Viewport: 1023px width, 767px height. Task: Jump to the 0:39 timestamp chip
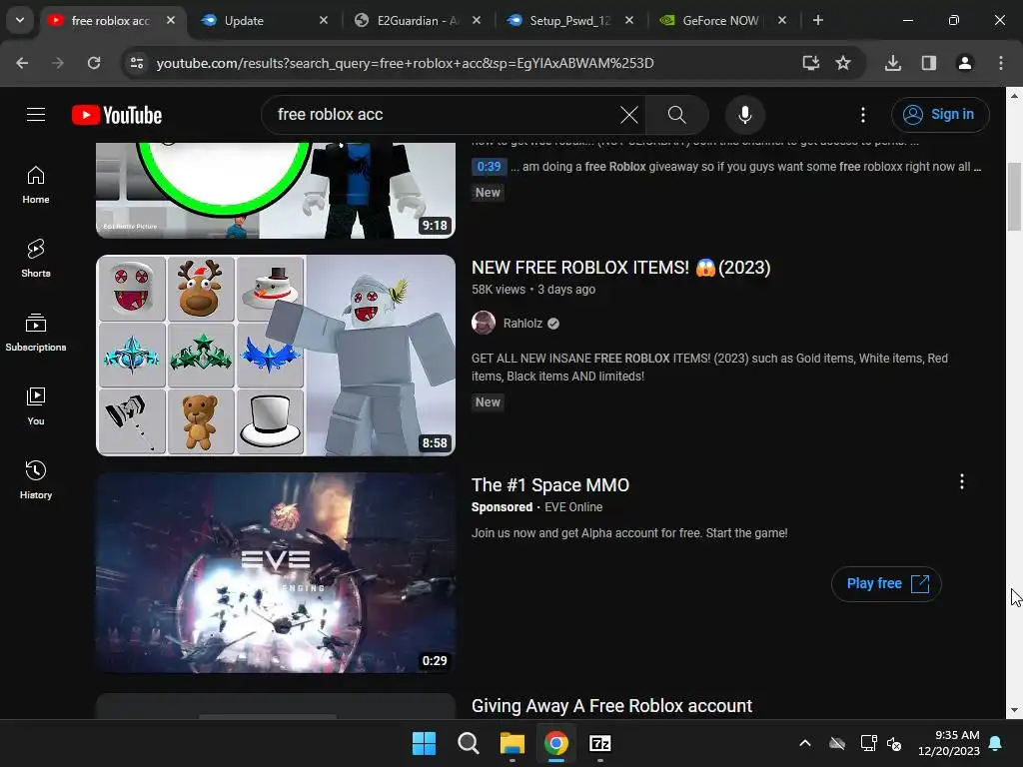[489, 167]
